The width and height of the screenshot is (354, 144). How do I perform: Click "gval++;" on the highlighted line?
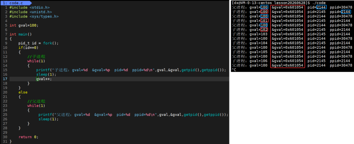[44, 79]
